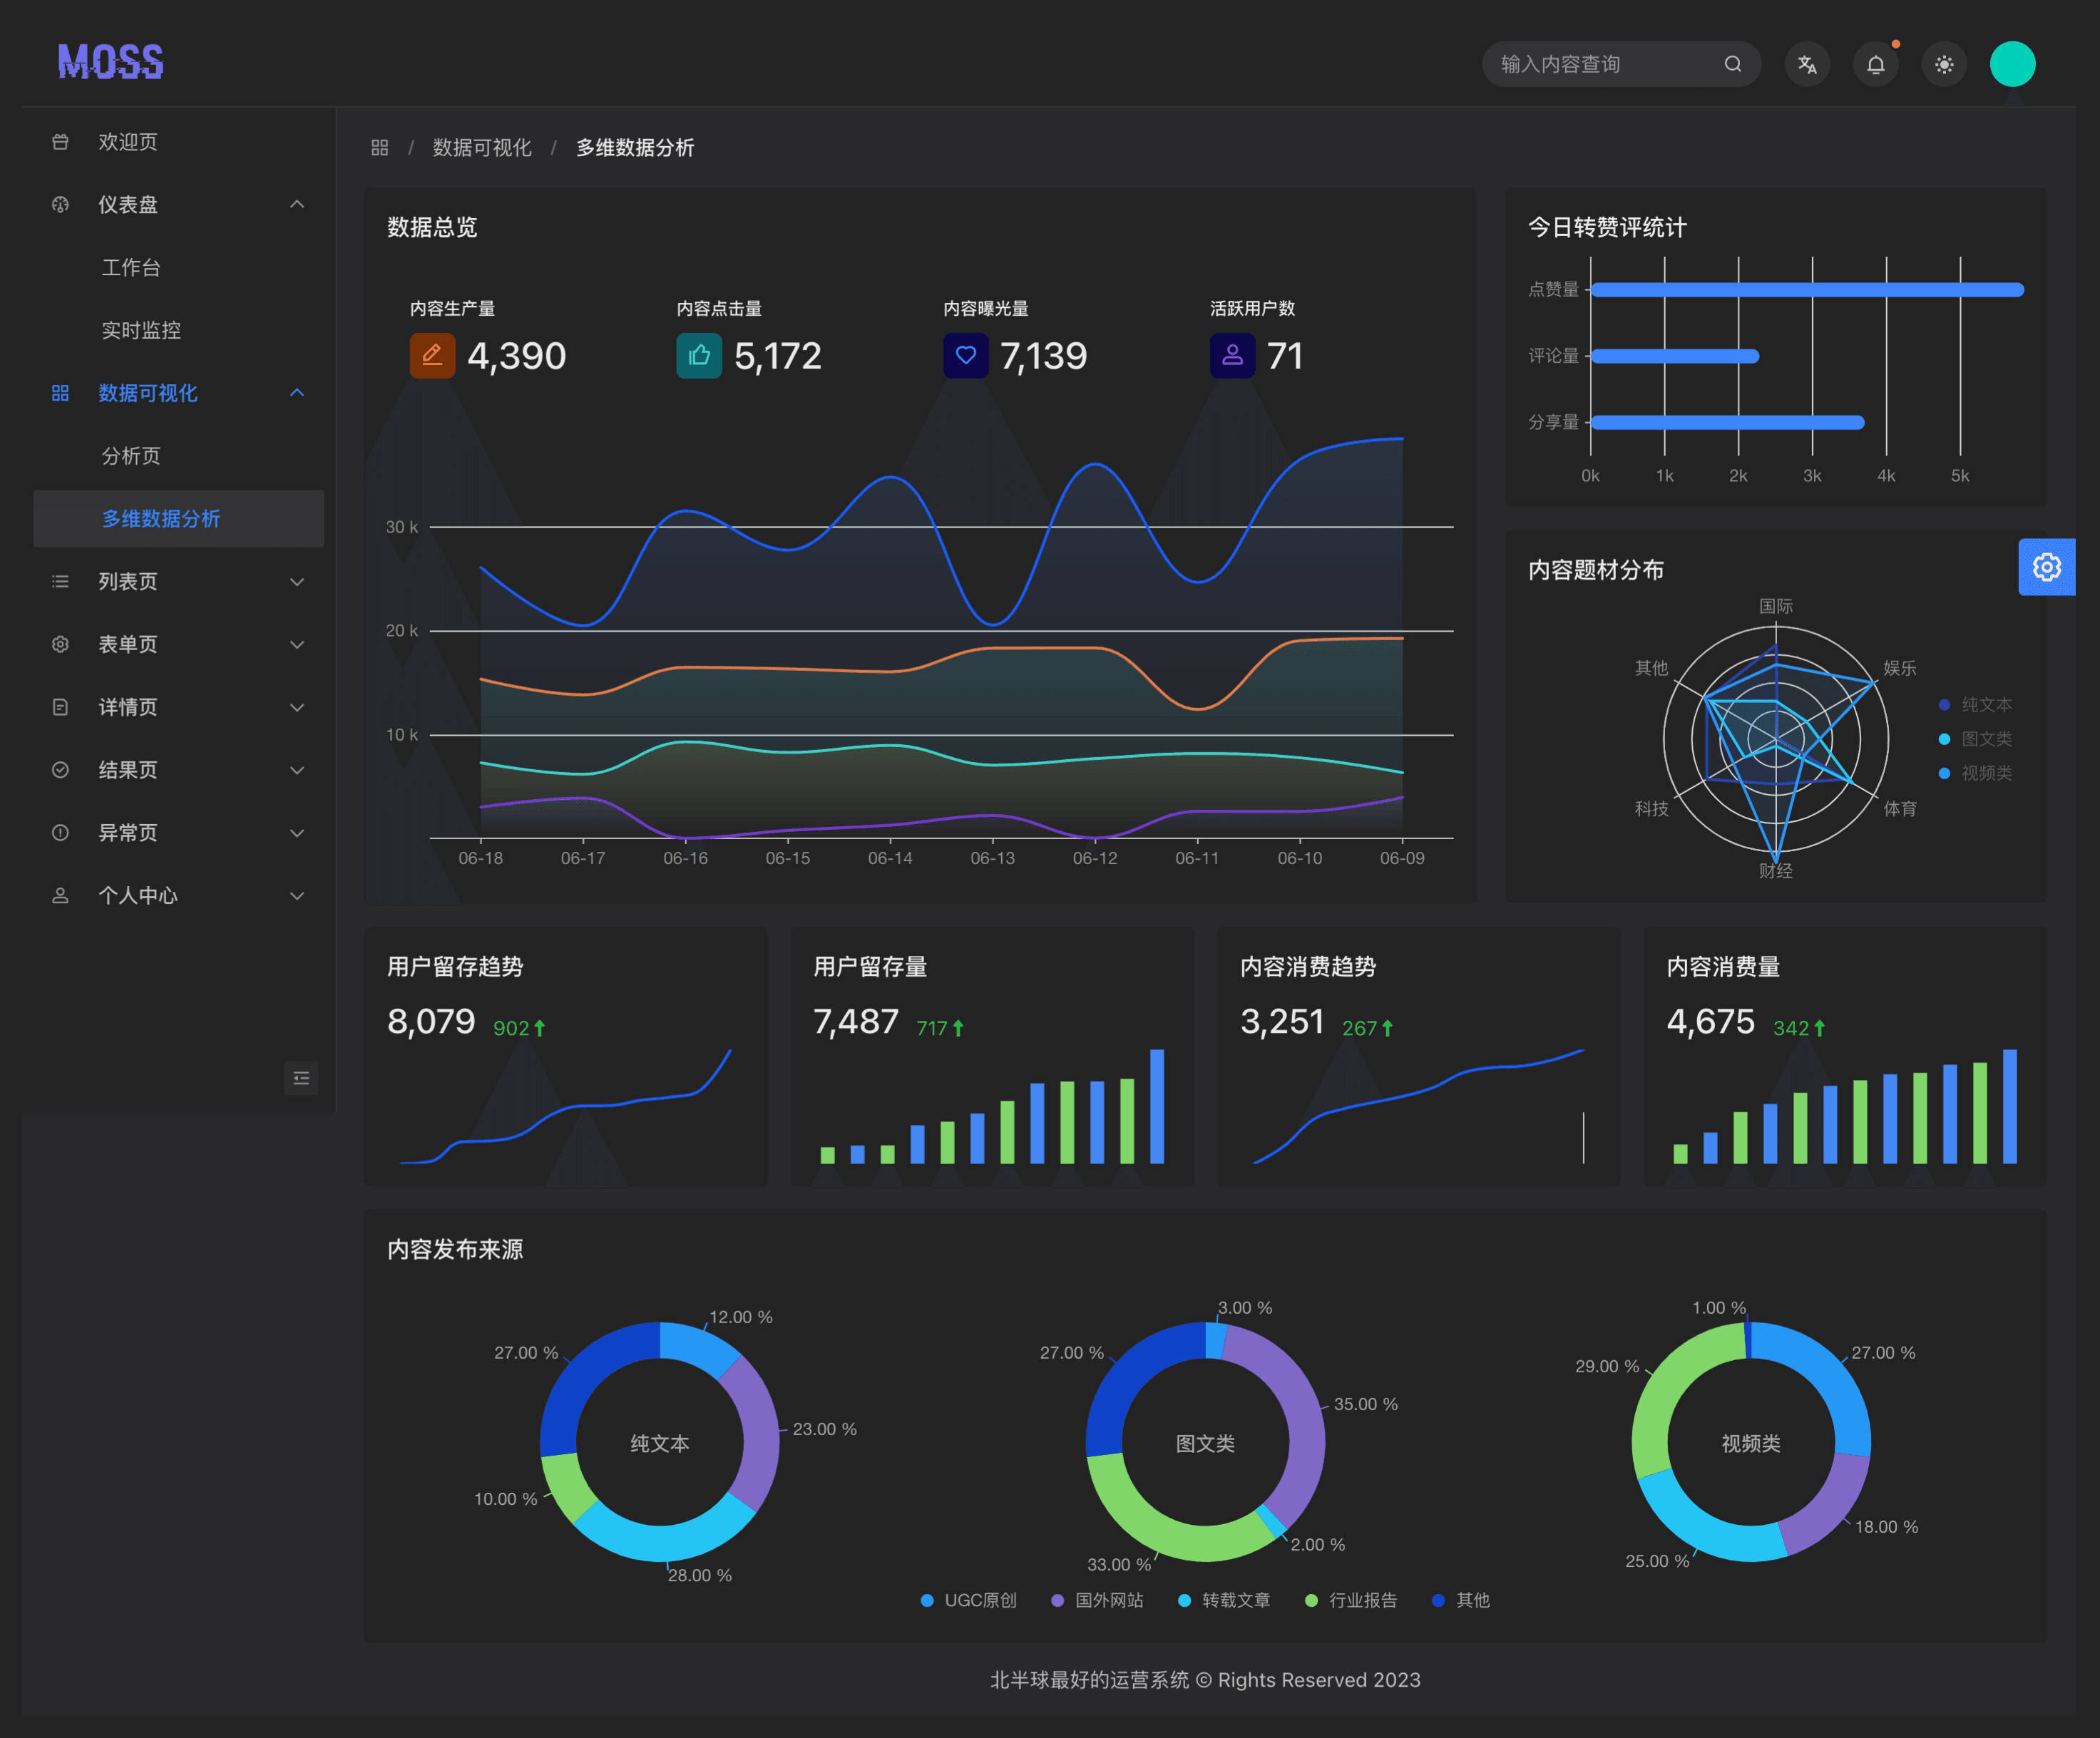Click the 06-14 axis date label

click(x=890, y=858)
